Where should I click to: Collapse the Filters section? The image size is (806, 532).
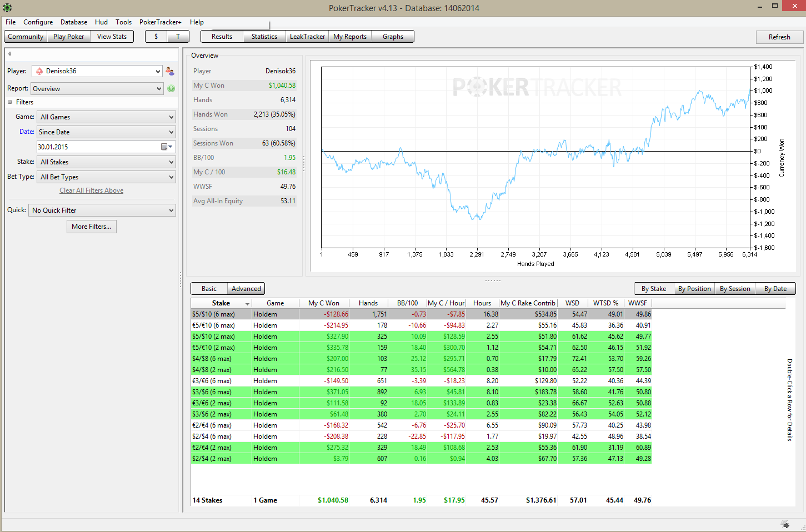tap(10, 102)
